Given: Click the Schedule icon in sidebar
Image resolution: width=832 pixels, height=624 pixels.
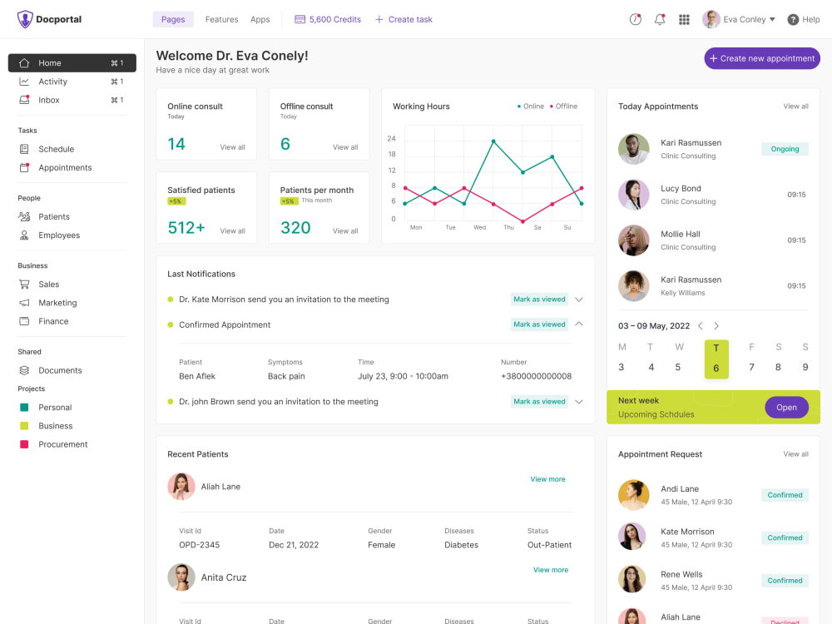Looking at the screenshot, I should (x=24, y=149).
